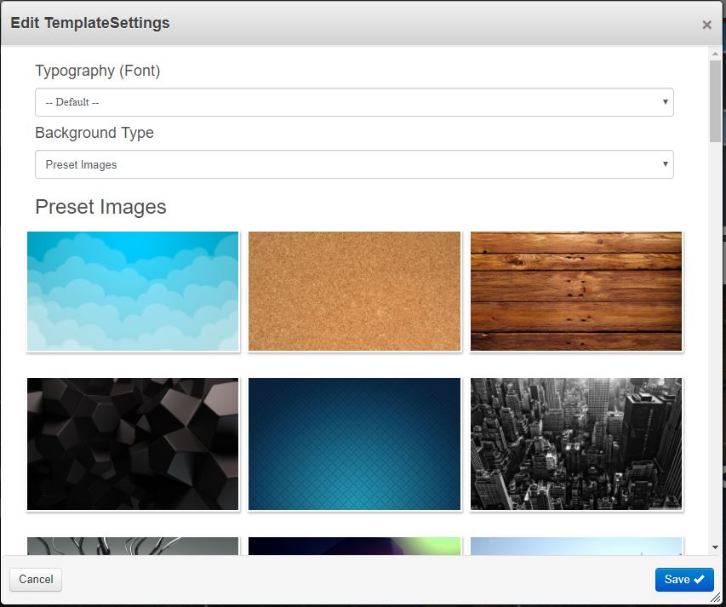The image size is (726, 607).
Task: Click the Typography (Font) label
Action: coord(98,71)
